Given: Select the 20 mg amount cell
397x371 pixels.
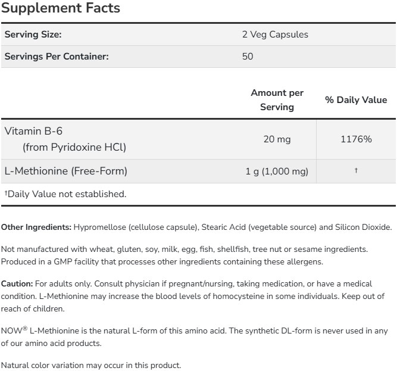Looking at the screenshot, I should 277,139.
